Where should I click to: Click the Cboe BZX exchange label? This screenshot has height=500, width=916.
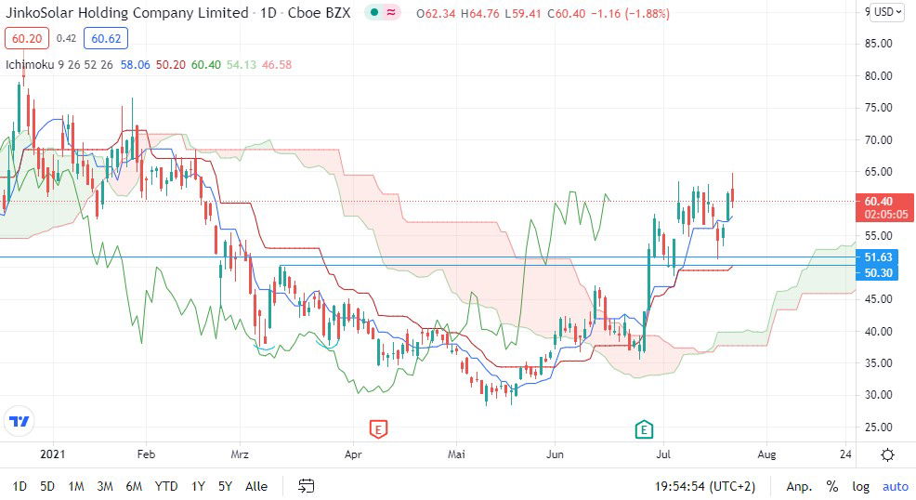319,13
